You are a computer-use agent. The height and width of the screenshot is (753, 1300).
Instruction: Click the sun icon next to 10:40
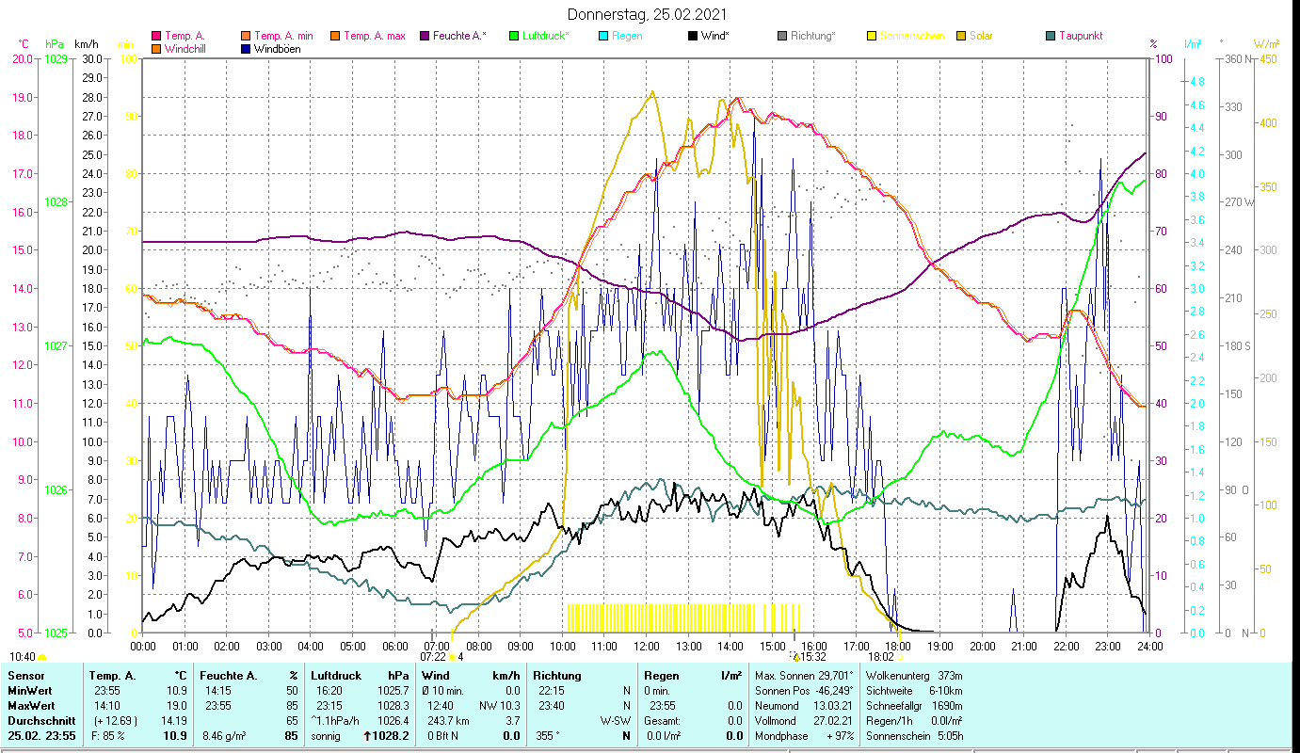pyautogui.click(x=42, y=657)
